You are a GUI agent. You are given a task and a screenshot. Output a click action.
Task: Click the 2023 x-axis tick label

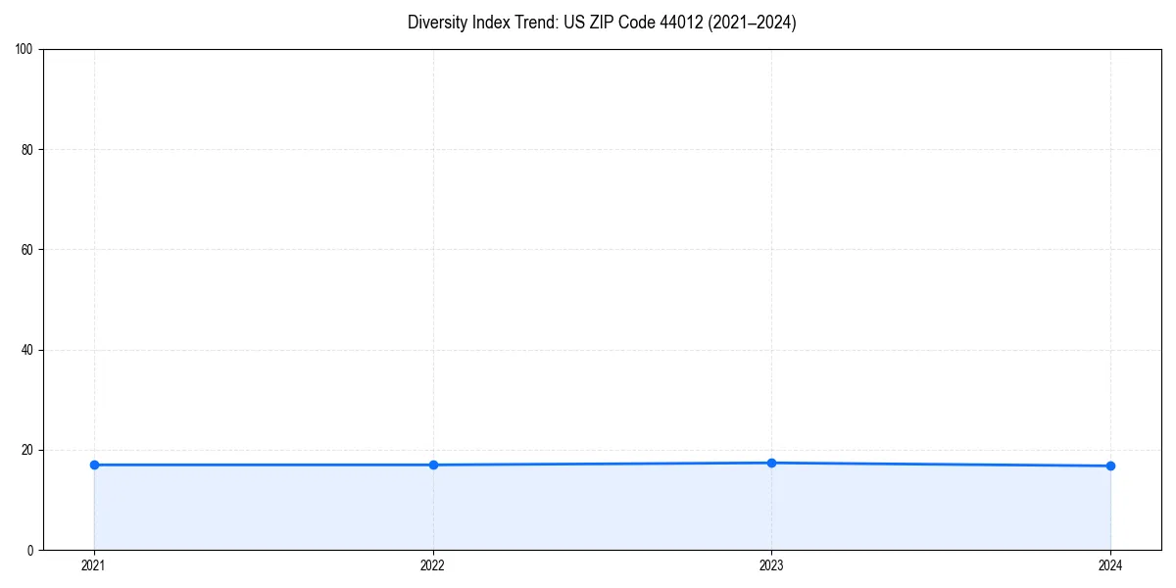tap(771, 565)
